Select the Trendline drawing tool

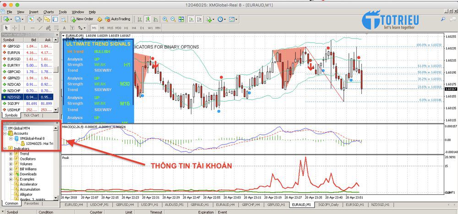(x=40, y=28)
